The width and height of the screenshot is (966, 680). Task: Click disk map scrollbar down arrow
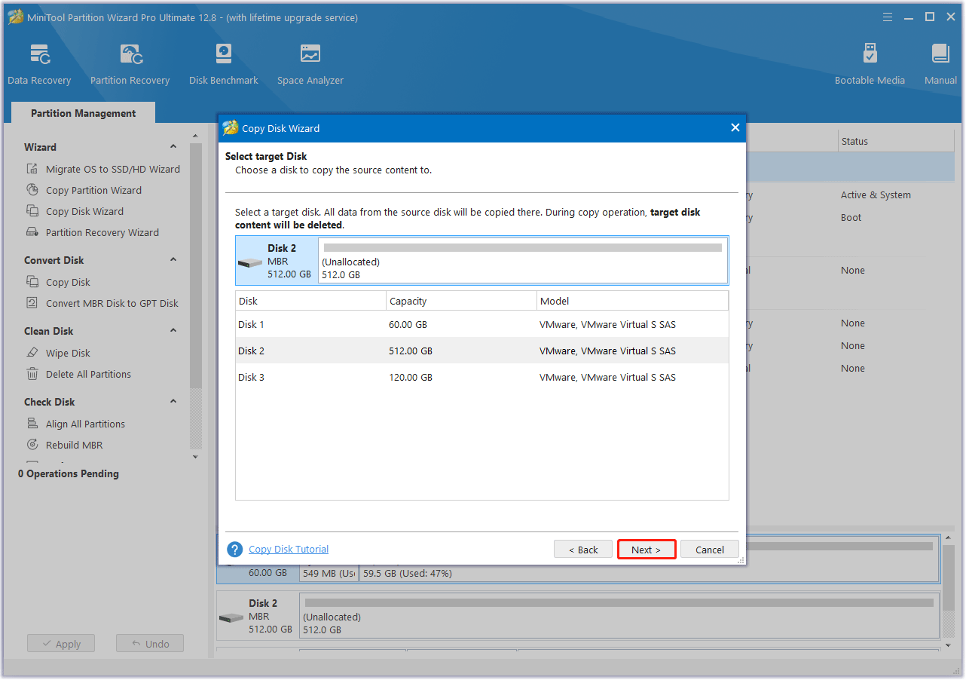pos(949,645)
